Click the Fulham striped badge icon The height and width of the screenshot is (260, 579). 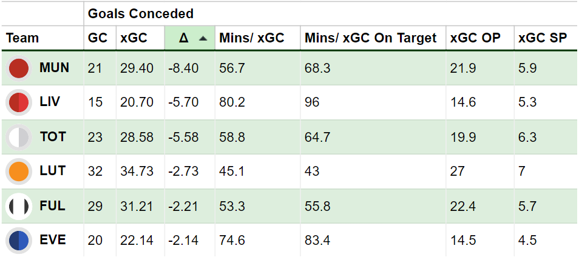(19, 206)
